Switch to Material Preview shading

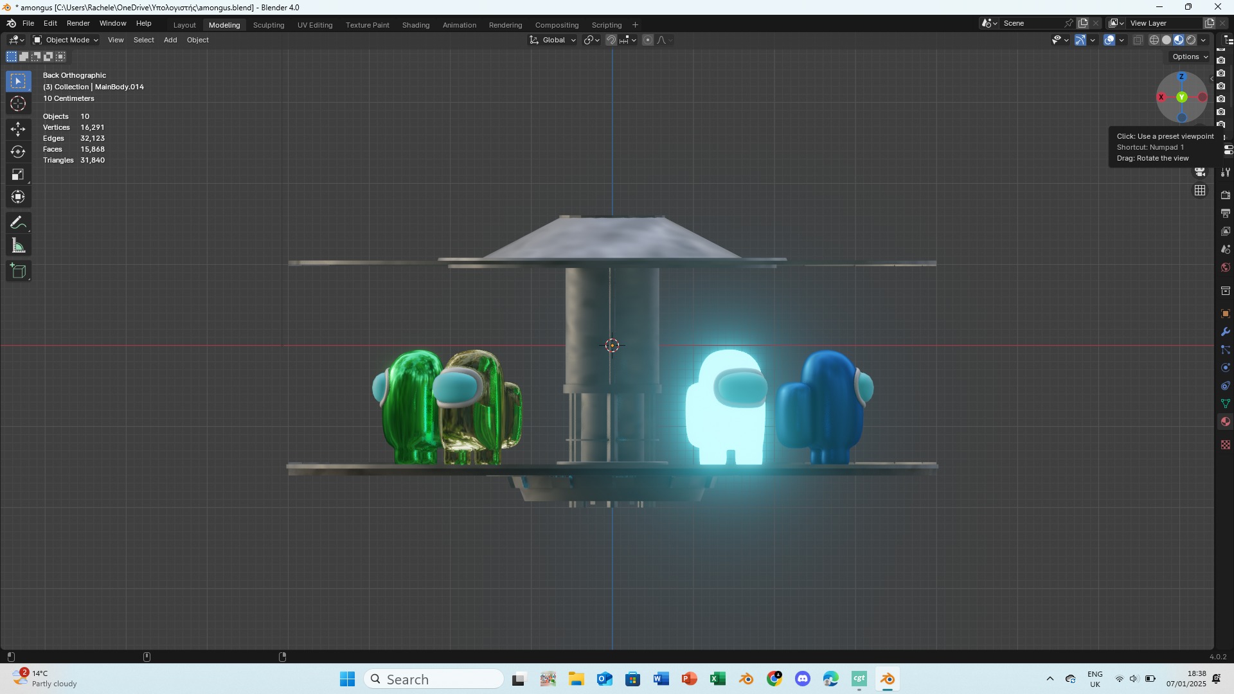tap(1179, 40)
